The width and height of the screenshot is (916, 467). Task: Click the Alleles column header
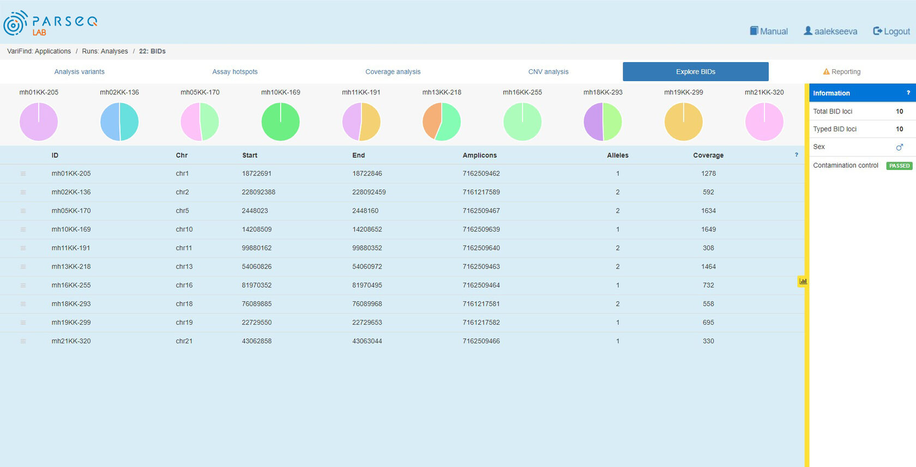(x=618, y=155)
